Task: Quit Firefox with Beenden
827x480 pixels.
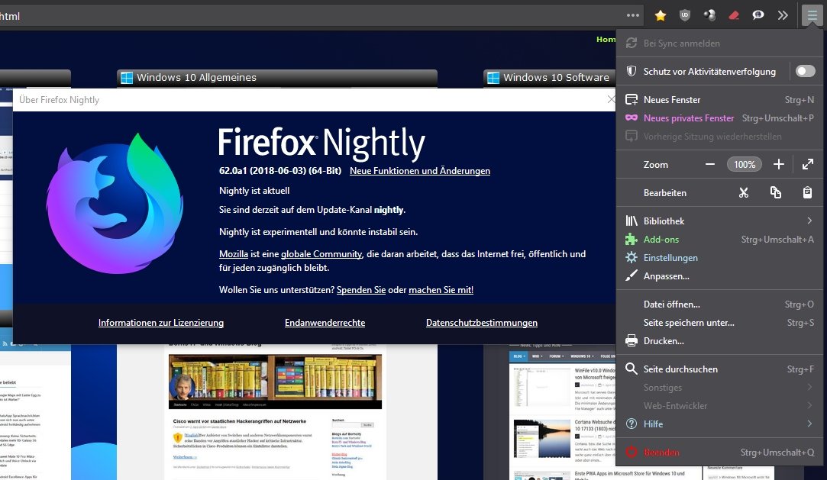Action: [x=719, y=452]
